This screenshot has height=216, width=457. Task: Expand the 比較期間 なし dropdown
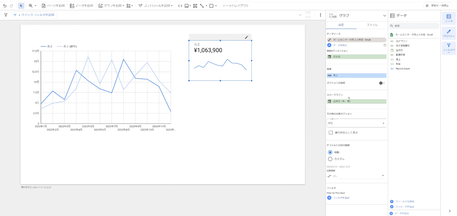(x=356, y=176)
